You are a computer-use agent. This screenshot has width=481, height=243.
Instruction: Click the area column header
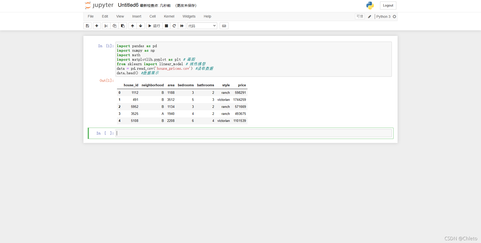pyautogui.click(x=171, y=85)
